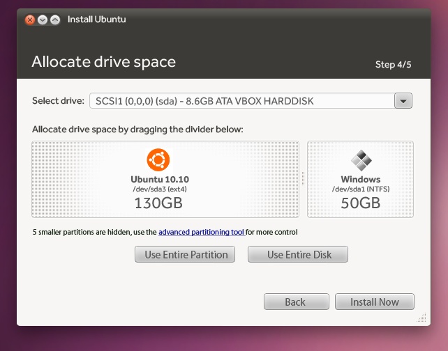This screenshot has width=448, height=351.
Task: Open the advanced partitioning tool link
Action: [x=201, y=232]
